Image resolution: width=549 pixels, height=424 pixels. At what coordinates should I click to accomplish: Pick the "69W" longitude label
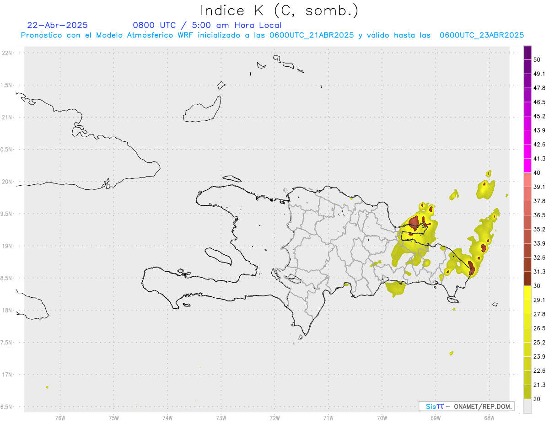point(436,418)
